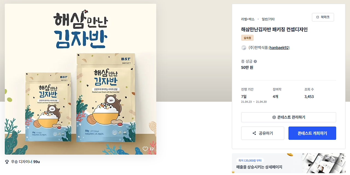Click the gear icon in 콘테스트 관리하기

(274, 117)
